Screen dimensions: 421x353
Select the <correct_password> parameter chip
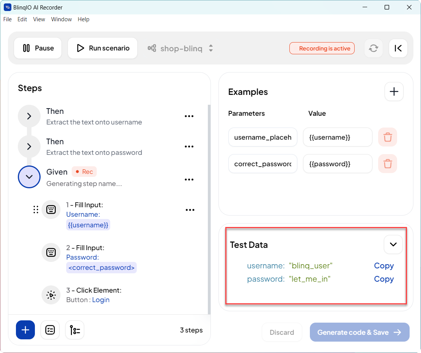[x=102, y=268]
